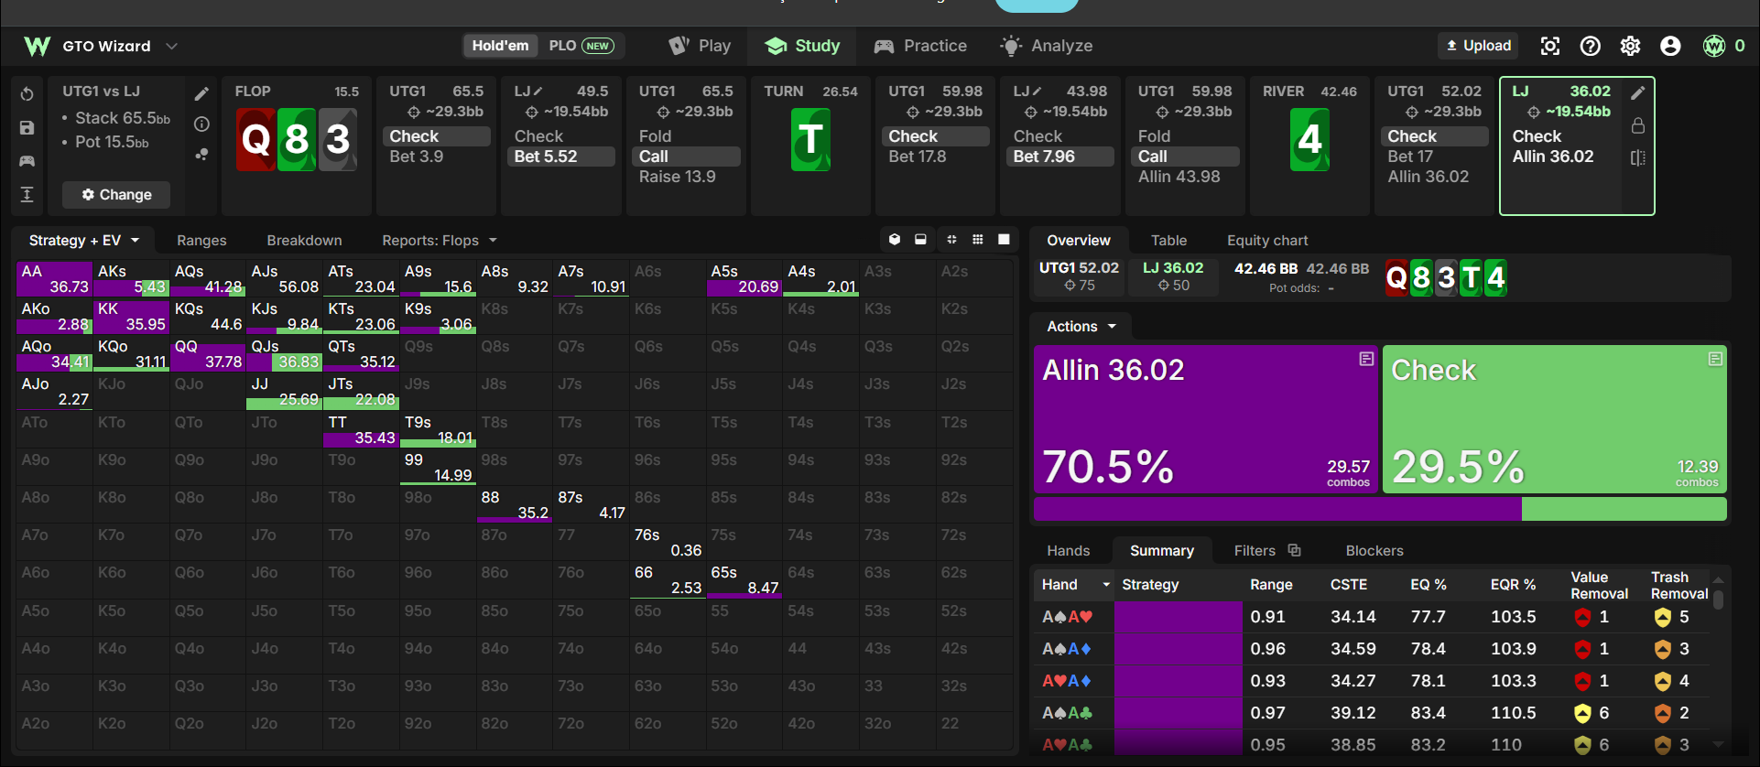Switch to the Practice tab

pyautogui.click(x=920, y=46)
